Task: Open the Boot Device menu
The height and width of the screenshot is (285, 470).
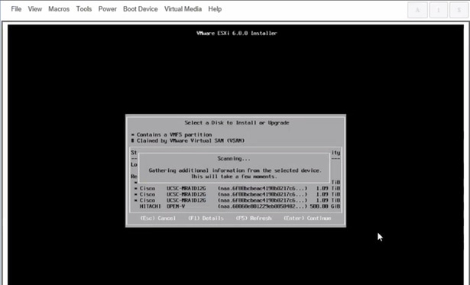Action: tap(141, 9)
